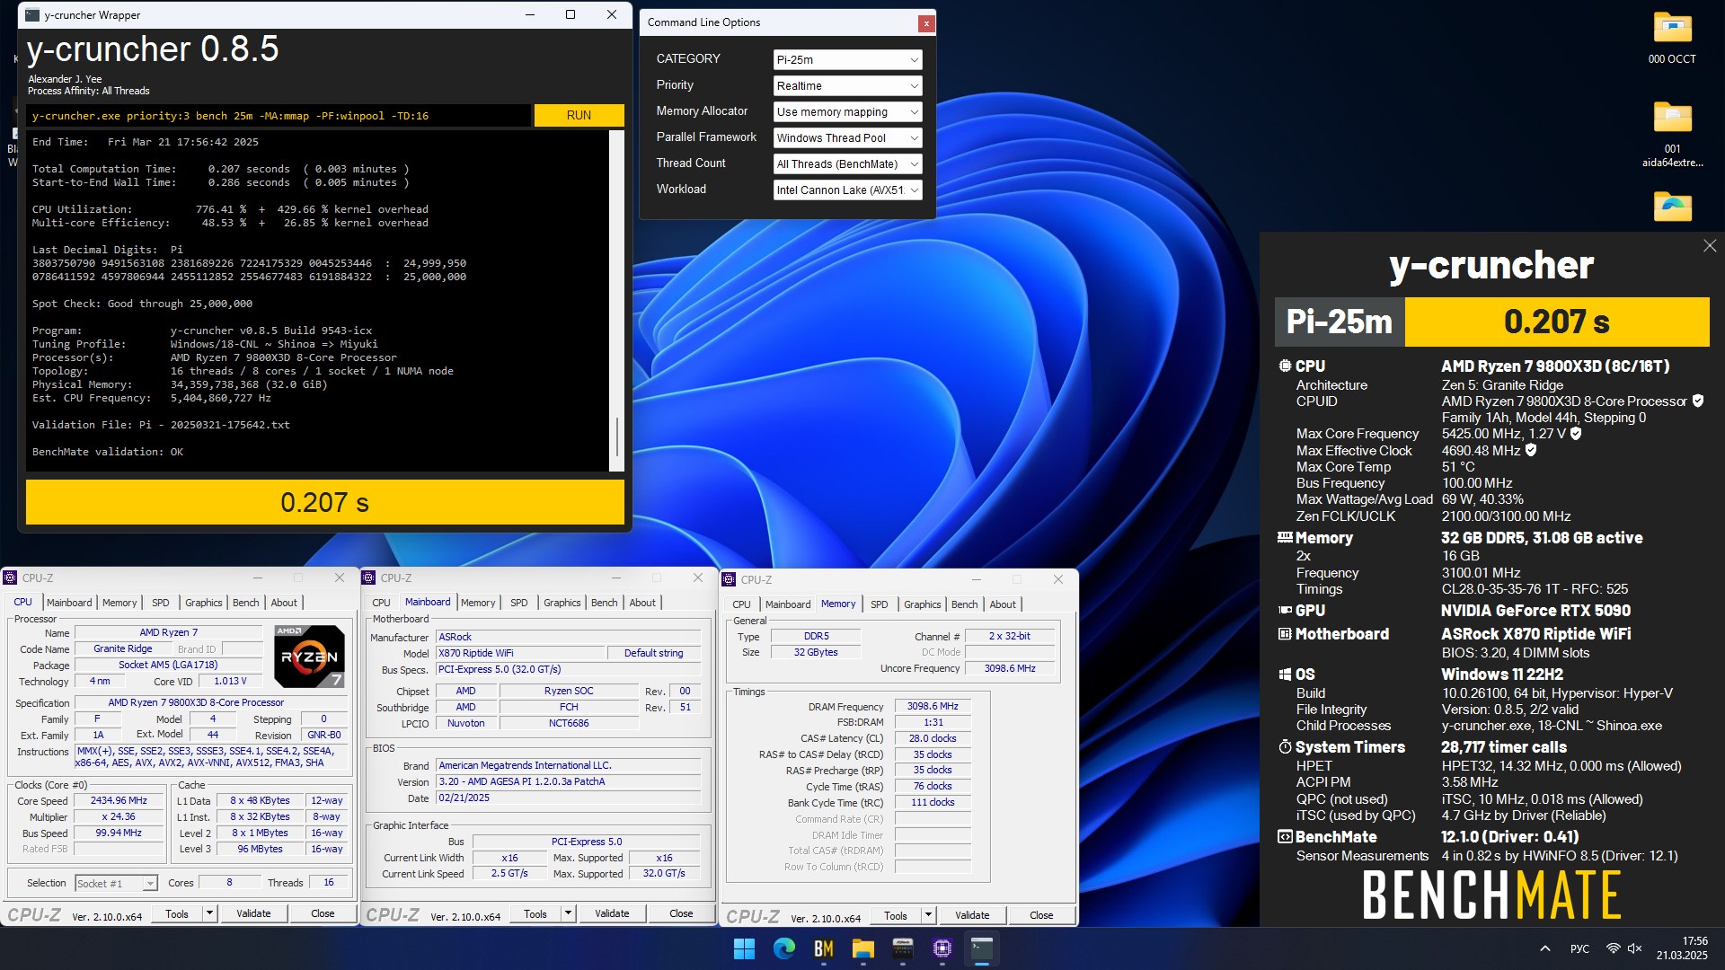The image size is (1725, 970).
Task: Click the Core Speed value 2434.96 MHz
Action: coord(119,800)
